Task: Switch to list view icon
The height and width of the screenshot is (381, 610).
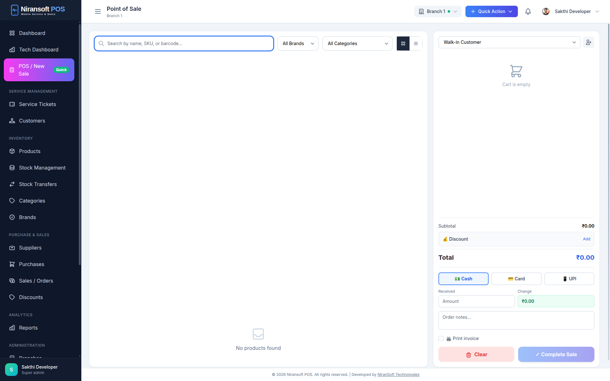Action: tap(416, 43)
